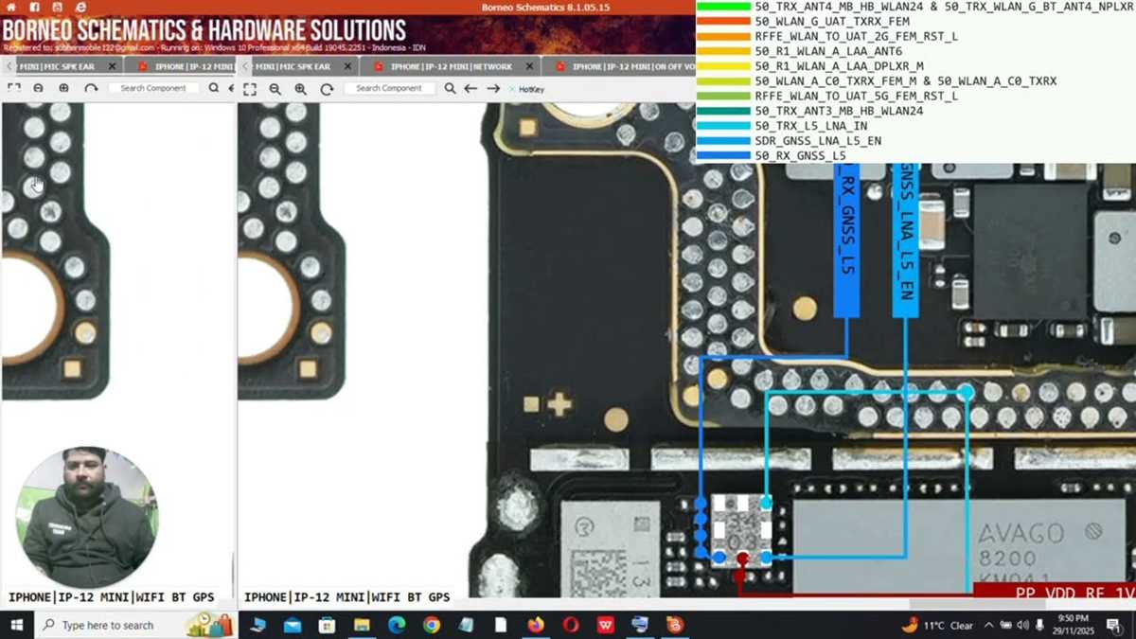Open Firefox from the taskbar

click(536, 625)
